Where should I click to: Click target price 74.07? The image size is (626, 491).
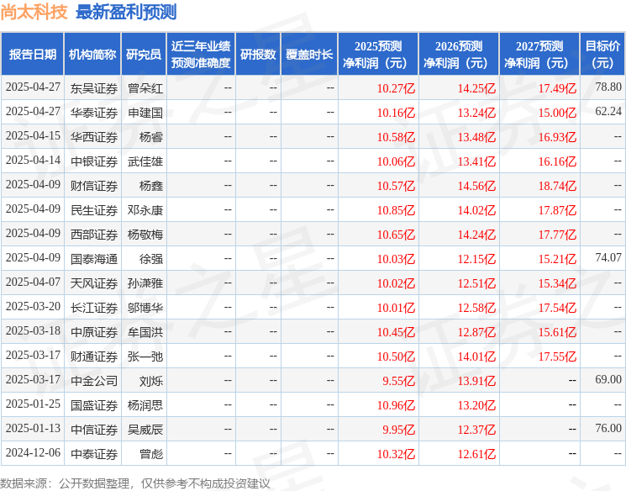(608, 257)
